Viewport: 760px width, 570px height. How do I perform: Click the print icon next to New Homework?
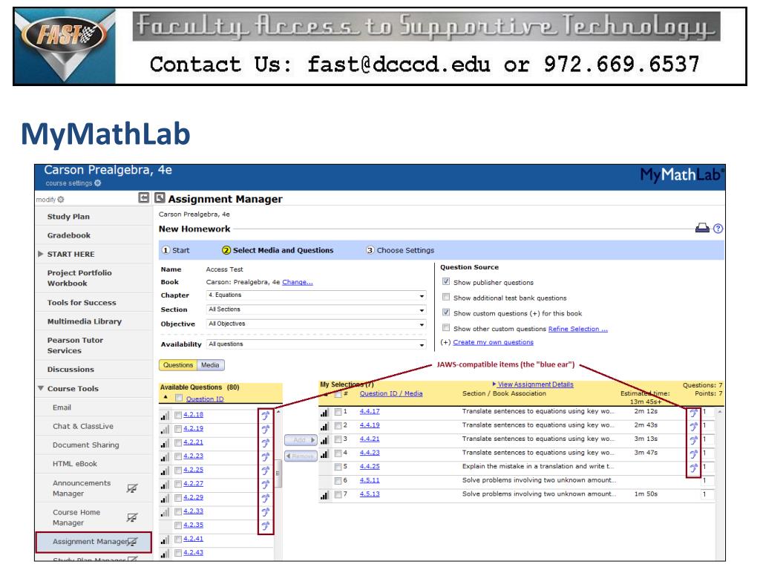click(x=702, y=228)
